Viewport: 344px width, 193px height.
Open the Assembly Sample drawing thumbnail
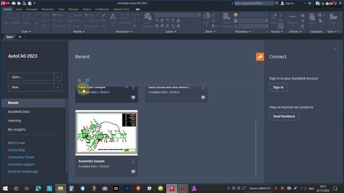106,133
